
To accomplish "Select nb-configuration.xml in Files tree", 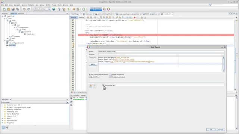I will (16, 43).
